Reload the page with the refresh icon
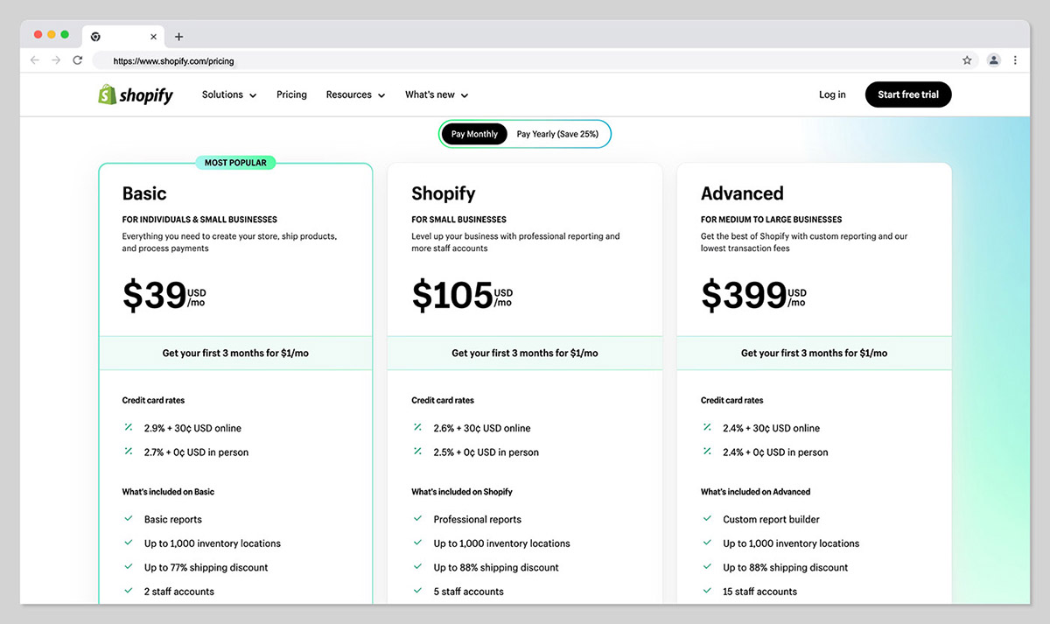 [x=77, y=60]
